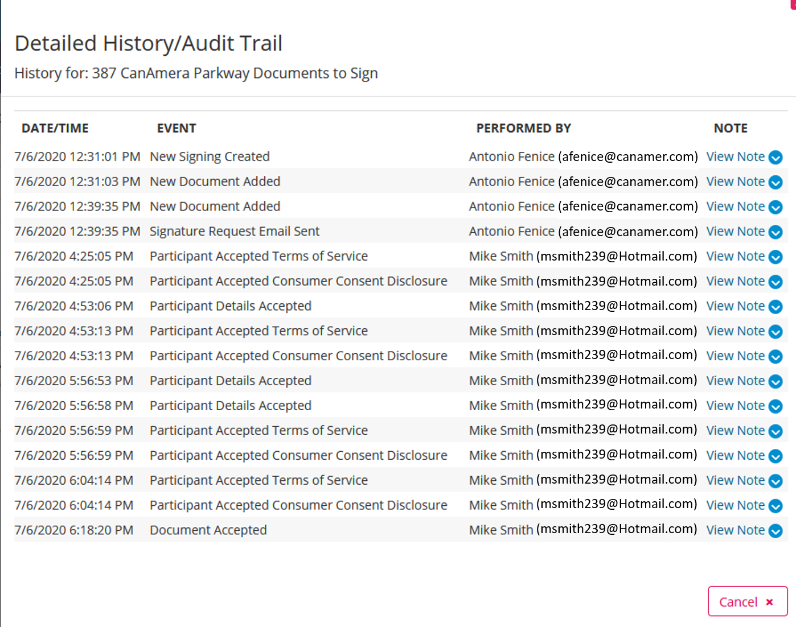
Task: Click chevron for 6:04:14 PM Consumer Consent Disclosure
Action: pyautogui.click(x=775, y=506)
